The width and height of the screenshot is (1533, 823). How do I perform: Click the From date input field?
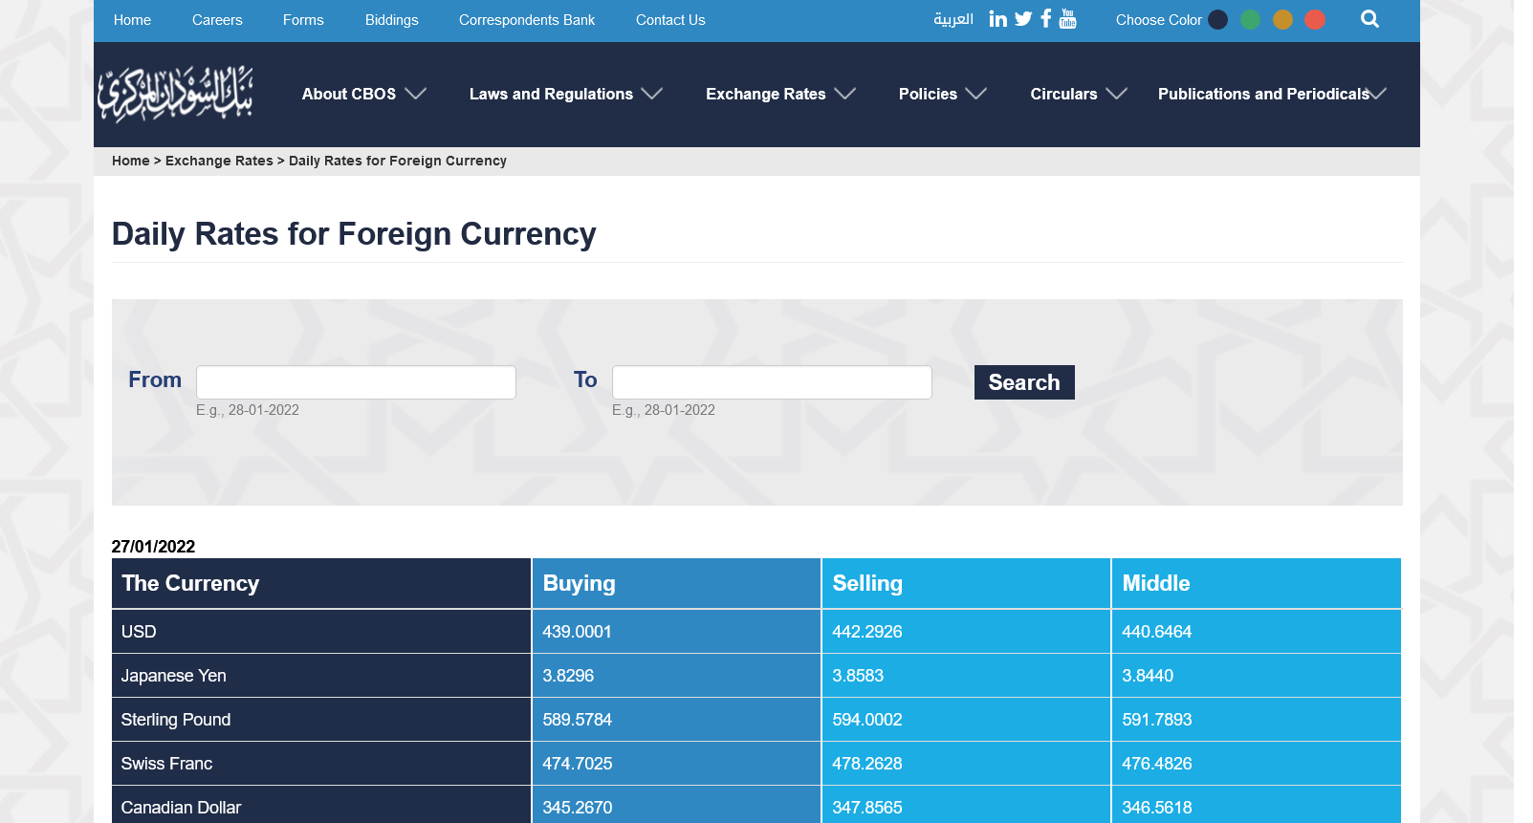356,382
